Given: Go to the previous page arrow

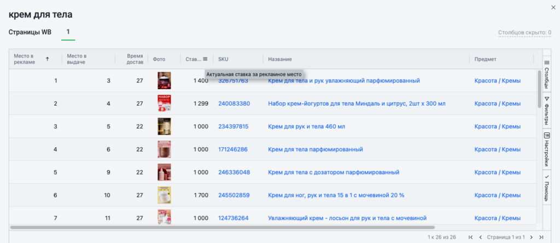Looking at the screenshot, I should pyautogui.click(x=480, y=237).
